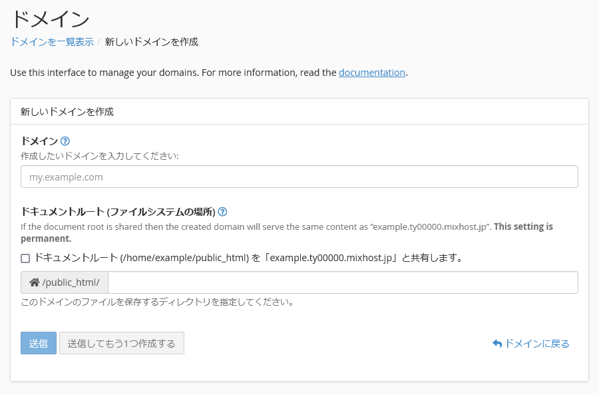This screenshot has height=395, width=599.
Task: Click 送信してもう1つ作成する button
Action: click(x=122, y=343)
